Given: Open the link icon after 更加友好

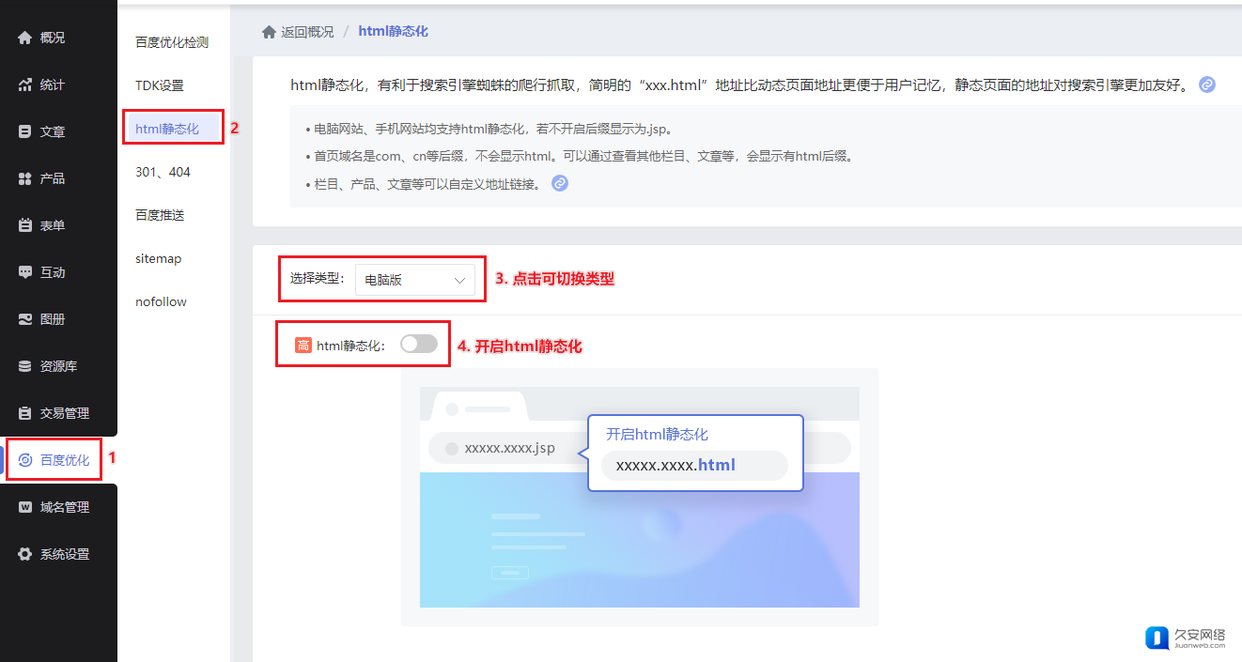Looking at the screenshot, I should (x=1207, y=85).
